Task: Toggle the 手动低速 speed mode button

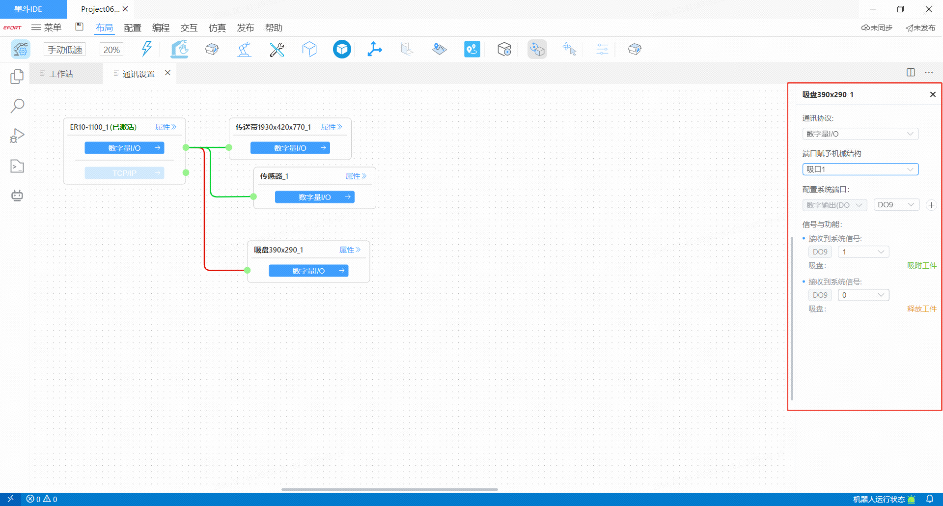Action: pyautogui.click(x=65, y=50)
